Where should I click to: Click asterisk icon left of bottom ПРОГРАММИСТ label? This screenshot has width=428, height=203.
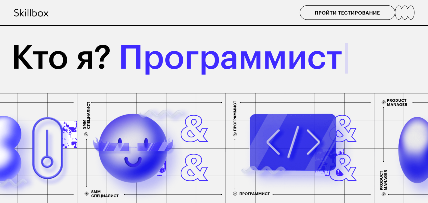coord(235,194)
